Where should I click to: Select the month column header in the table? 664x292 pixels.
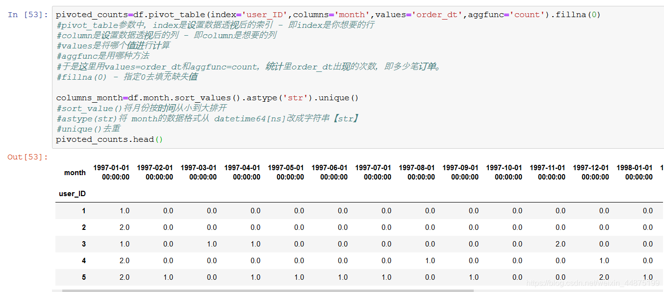[75, 172]
